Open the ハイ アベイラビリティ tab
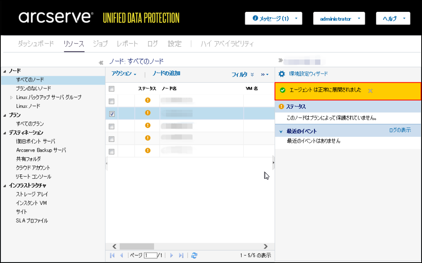The width and height of the screenshot is (422, 263). [227, 43]
